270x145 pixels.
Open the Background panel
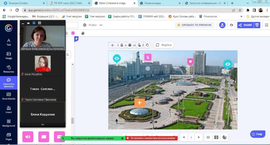pos(9,123)
